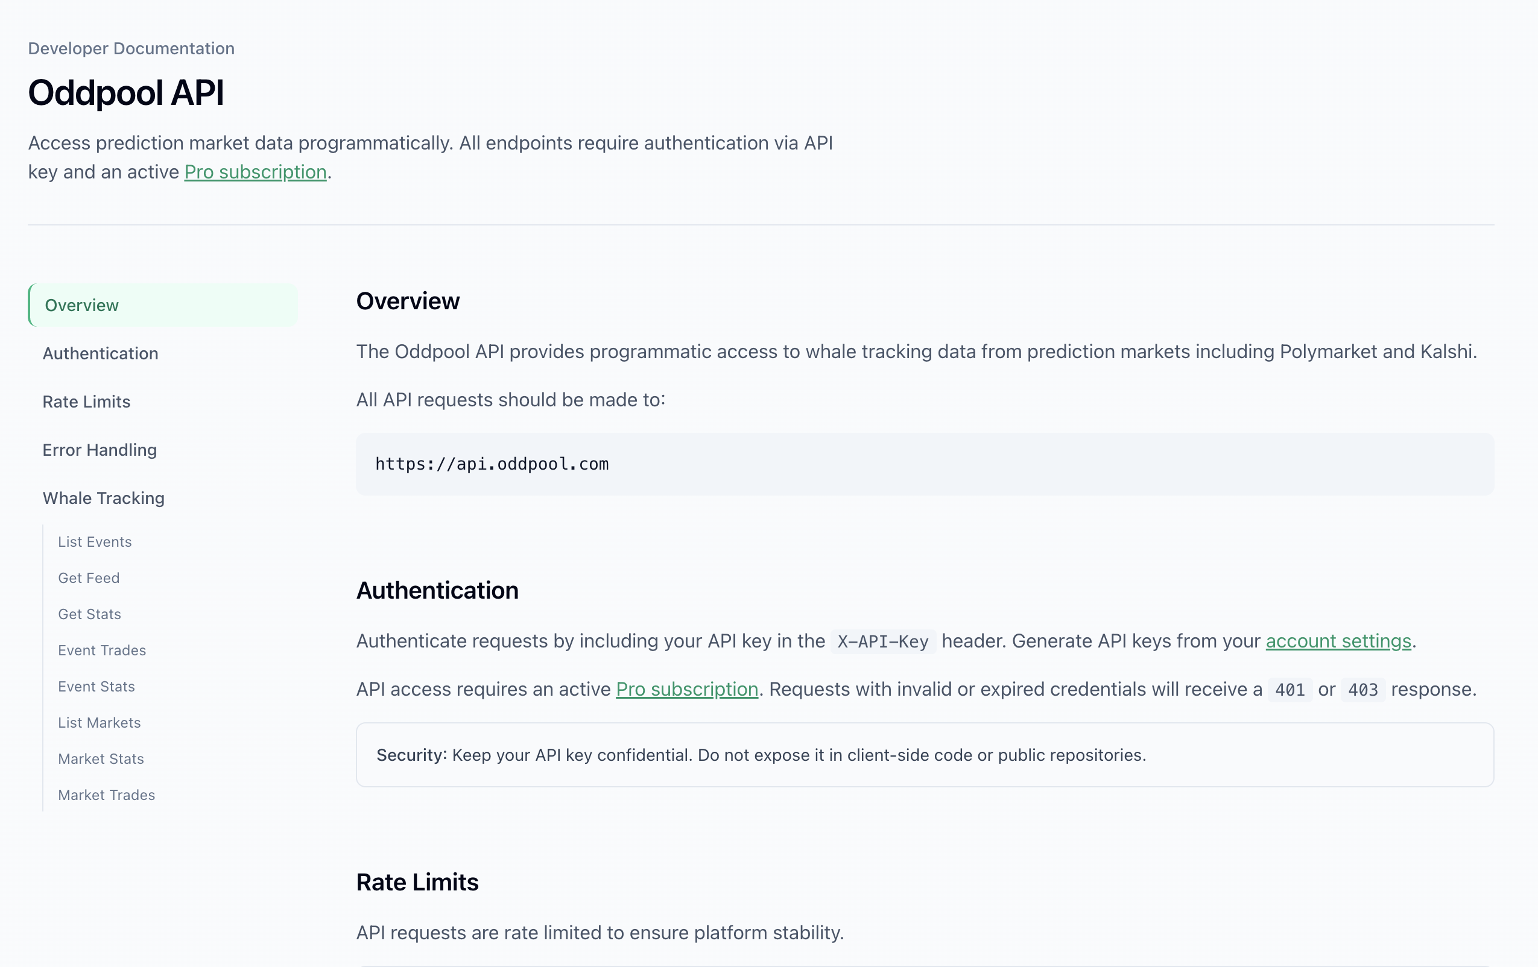Select the Overview section in the sidebar

point(81,305)
